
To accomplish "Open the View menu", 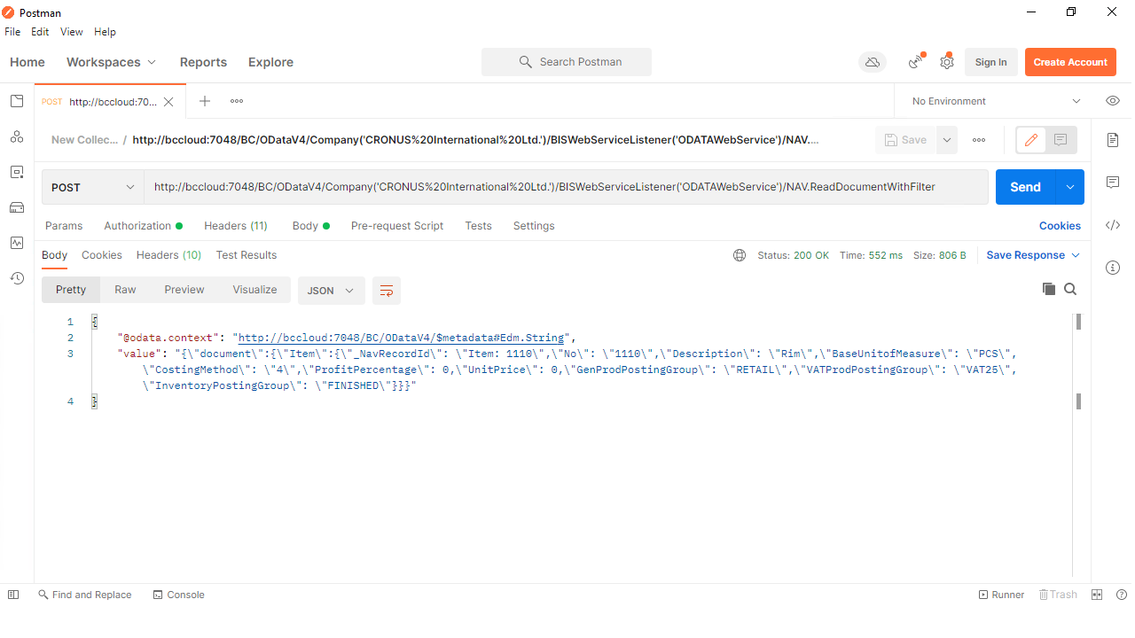I will 72,32.
